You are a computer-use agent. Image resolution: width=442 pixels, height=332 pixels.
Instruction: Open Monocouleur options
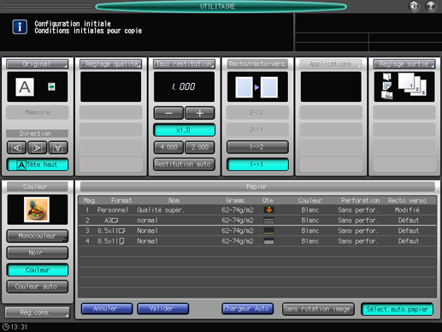click(x=38, y=236)
